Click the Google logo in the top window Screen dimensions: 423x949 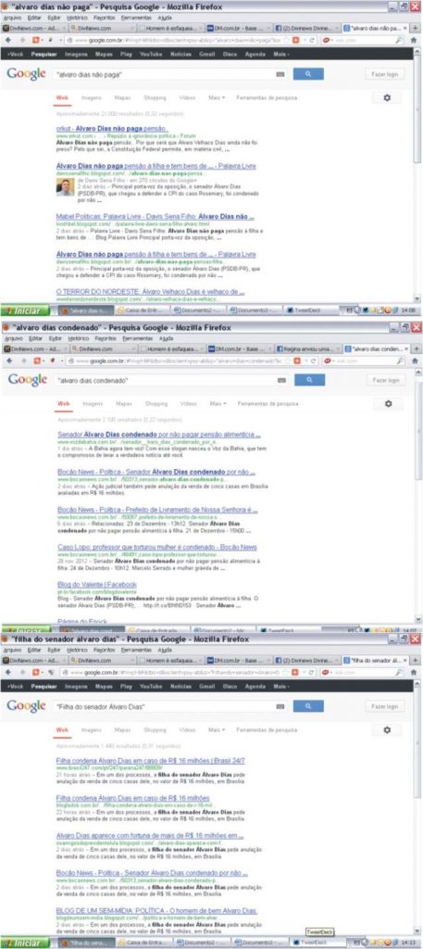(26, 74)
